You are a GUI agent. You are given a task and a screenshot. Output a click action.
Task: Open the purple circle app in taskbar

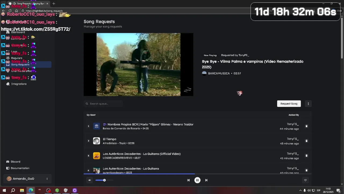[75, 190]
